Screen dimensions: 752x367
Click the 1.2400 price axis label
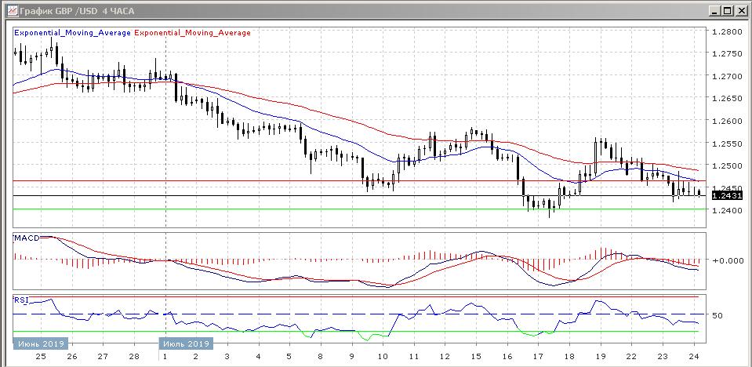[x=728, y=210]
